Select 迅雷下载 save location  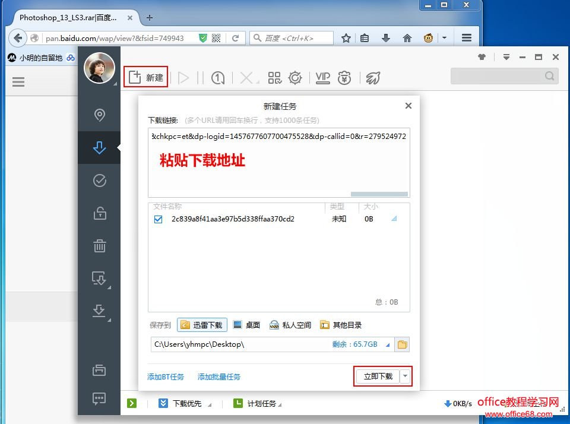point(202,325)
